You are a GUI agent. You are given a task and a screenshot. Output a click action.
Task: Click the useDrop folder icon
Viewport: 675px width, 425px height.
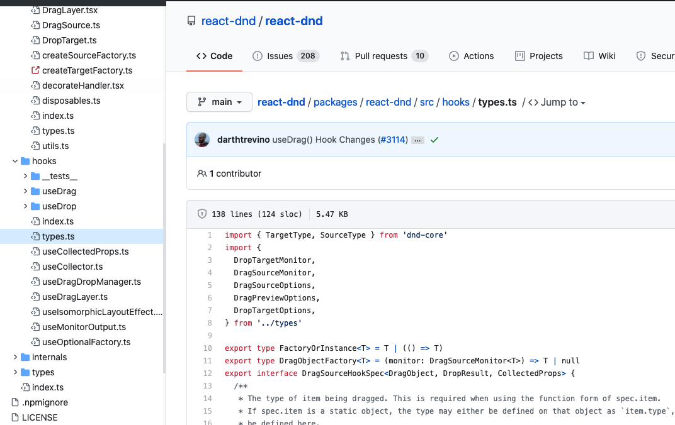(x=35, y=206)
